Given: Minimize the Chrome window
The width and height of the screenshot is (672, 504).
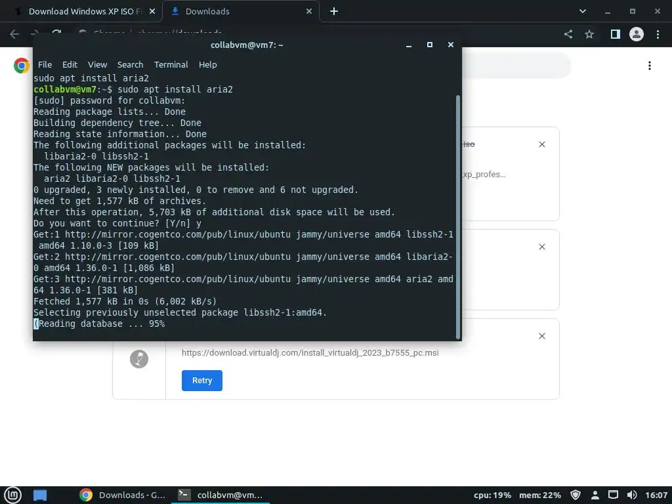Looking at the screenshot, I should (x=607, y=12).
